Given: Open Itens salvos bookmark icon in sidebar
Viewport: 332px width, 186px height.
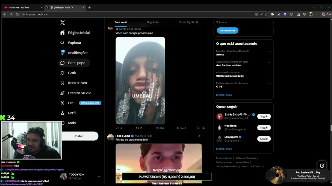Looking at the screenshot, I should tap(63, 83).
